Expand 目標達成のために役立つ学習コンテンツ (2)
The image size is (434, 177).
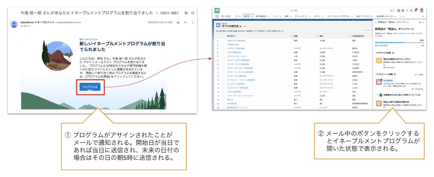(x=377, y=95)
